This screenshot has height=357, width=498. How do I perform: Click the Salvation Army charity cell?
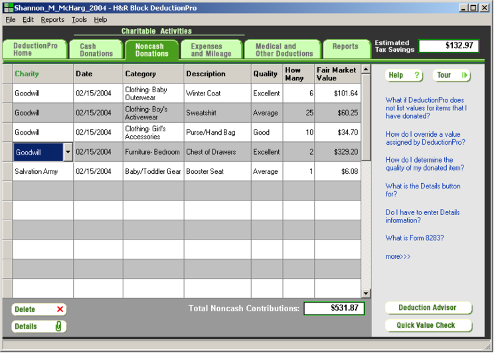43,171
